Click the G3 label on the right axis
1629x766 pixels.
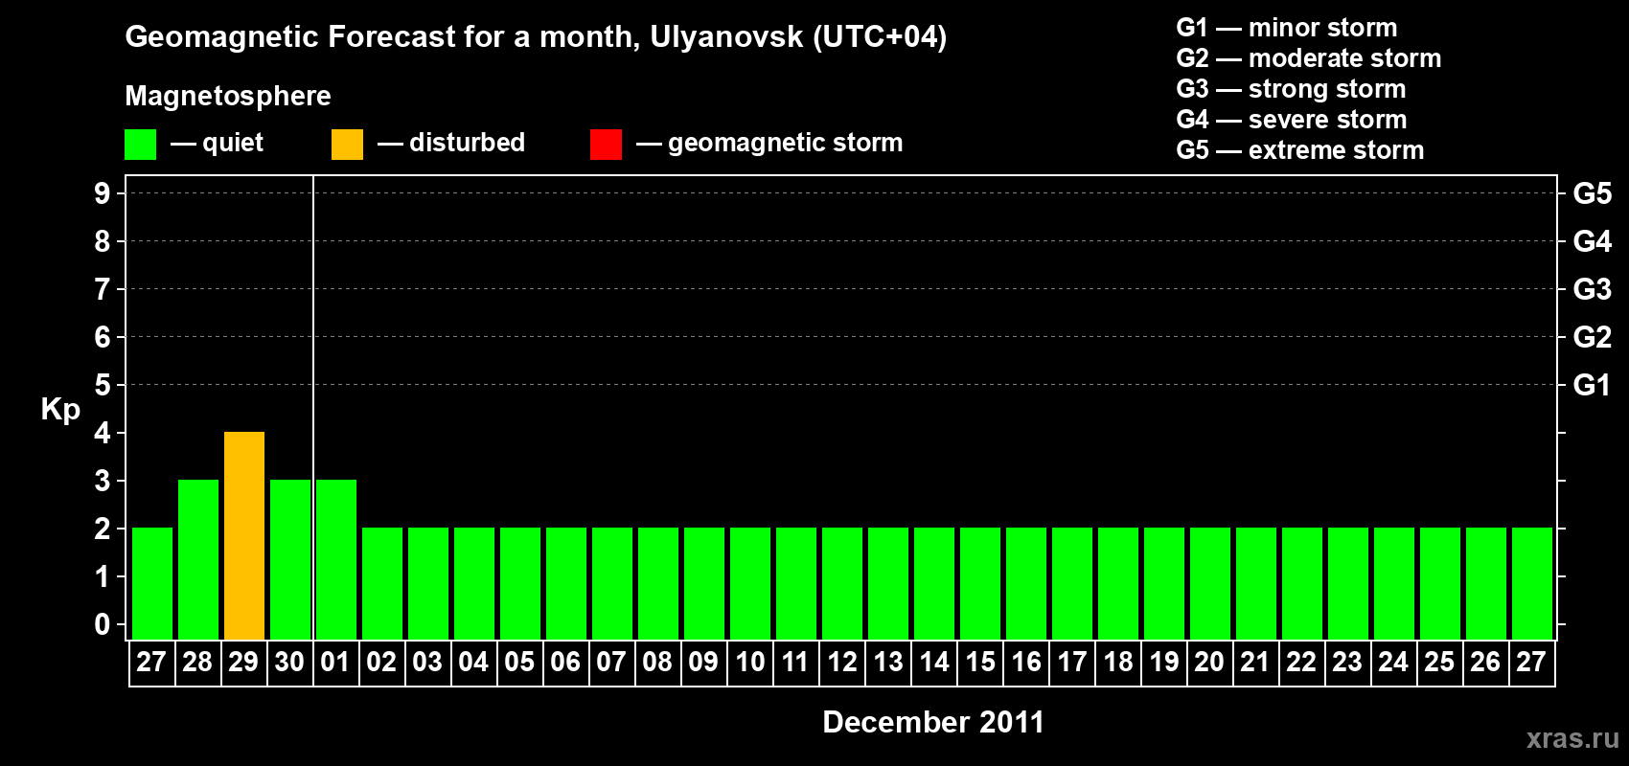[1592, 289]
